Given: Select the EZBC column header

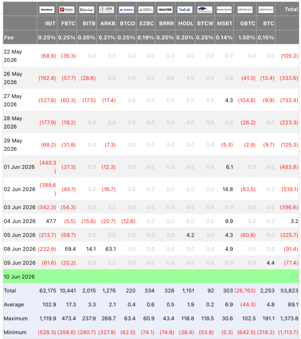Looking at the screenshot, I should pyautogui.click(x=146, y=23).
